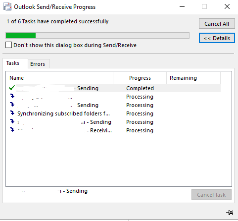This screenshot has width=238, height=221.
Task: Select the task ending in Receivi...
Action: click(113, 130)
